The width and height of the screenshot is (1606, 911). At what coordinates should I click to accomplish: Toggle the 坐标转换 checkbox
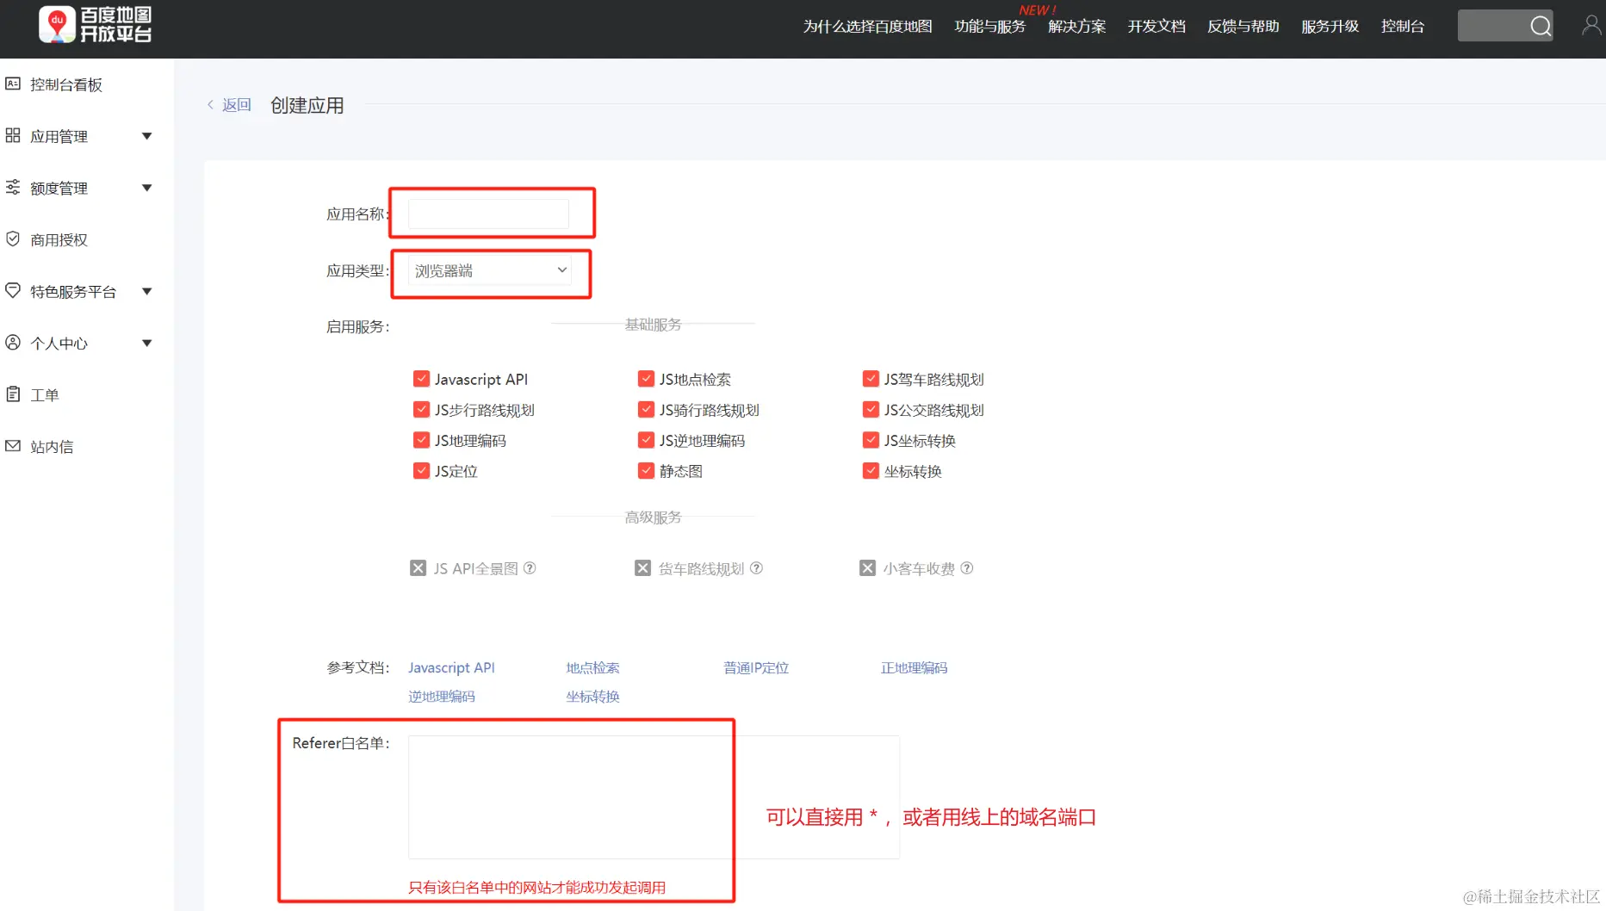point(871,471)
